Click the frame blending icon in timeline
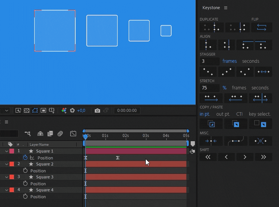The height and width of the screenshot is (207, 279). tap(50, 134)
